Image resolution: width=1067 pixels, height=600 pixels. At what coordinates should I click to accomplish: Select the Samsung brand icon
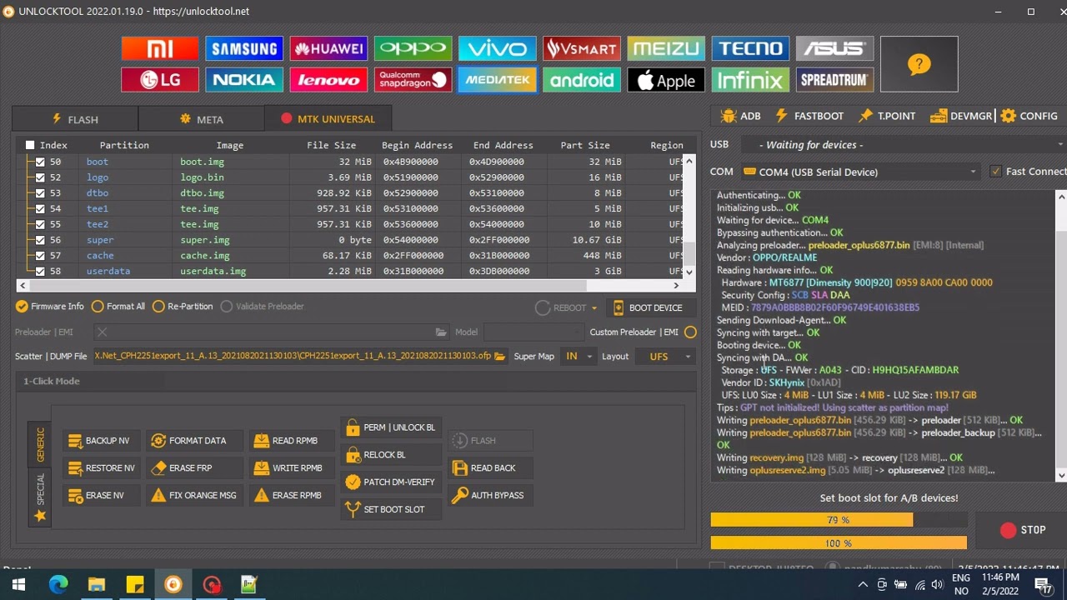coord(243,48)
